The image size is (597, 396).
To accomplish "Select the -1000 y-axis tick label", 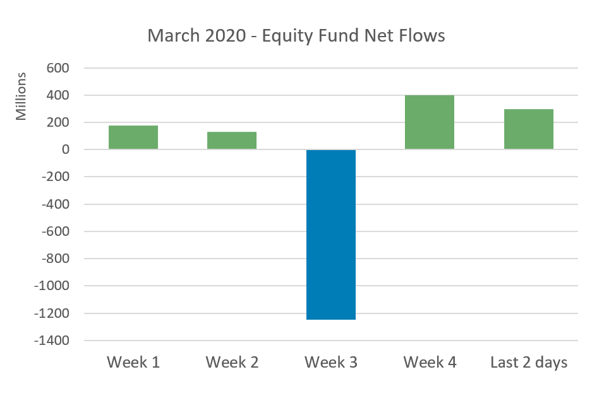I will coord(52,286).
